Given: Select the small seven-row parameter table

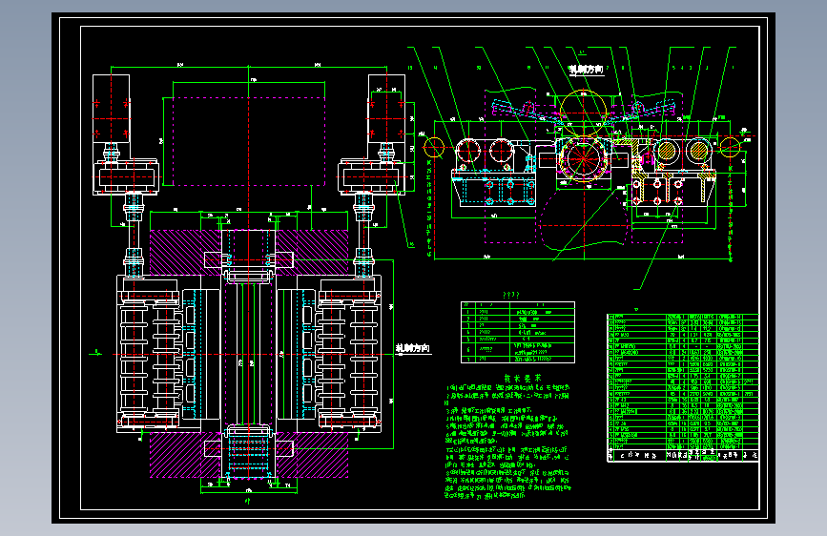Looking at the screenshot, I should coord(517,332).
